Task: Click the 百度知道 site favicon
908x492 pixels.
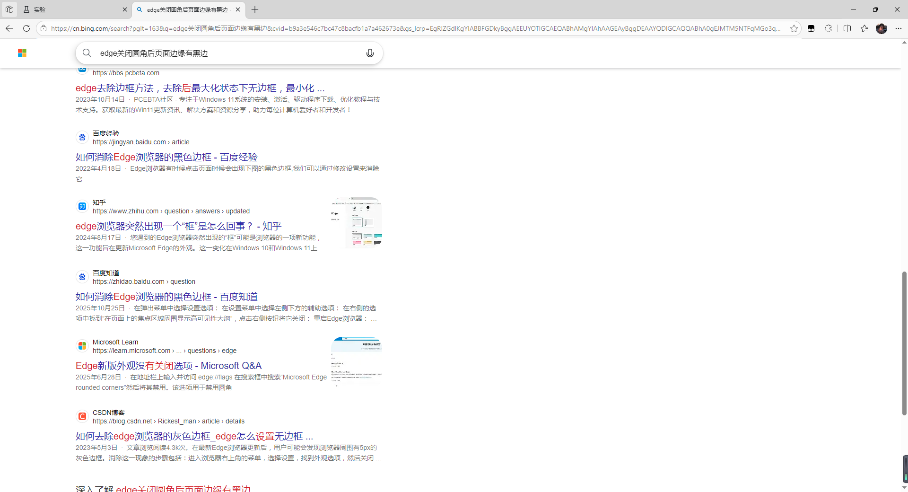Action: click(82, 277)
